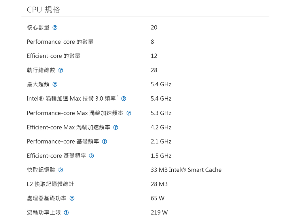288x222 pixels.
Task: Open help for Intel 渦輪加速 Max 技術 3.0 頻率
Action: 124,99
